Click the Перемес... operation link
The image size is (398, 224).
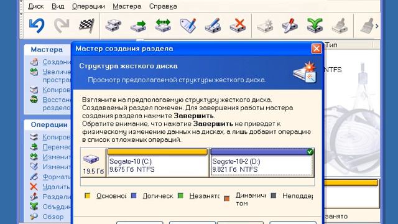click(x=57, y=147)
